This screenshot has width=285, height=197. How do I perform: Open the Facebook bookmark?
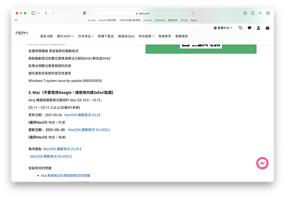pos(160,20)
